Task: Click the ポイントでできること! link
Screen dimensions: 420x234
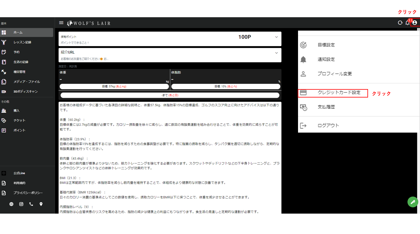Action: 75,43
